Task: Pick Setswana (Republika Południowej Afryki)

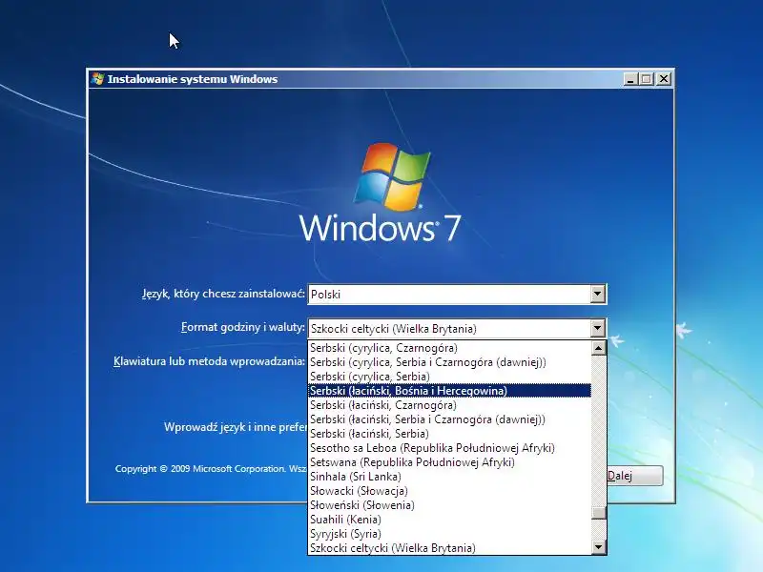Action: click(449, 462)
